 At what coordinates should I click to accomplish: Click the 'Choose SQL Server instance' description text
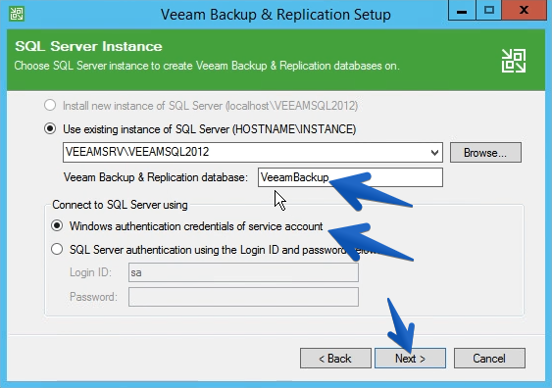point(207,66)
